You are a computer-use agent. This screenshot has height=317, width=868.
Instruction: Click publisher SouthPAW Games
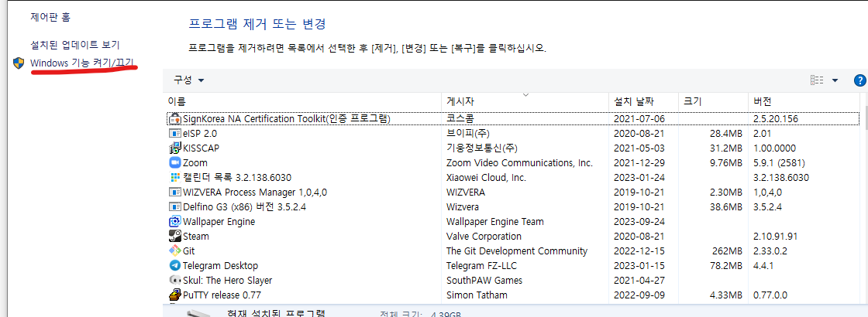pos(484,280)
